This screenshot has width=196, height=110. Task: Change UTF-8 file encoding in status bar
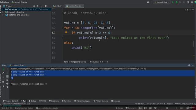tap(163, 104)
